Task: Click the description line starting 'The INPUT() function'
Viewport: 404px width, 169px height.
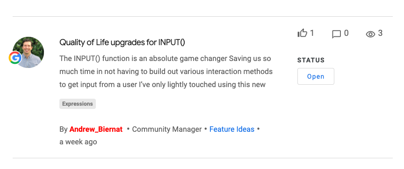Action: coord(165,59)
